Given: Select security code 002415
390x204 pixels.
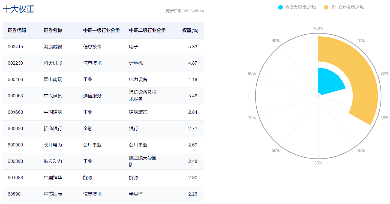Looking at the screenshot, I should tap(15, 47).
